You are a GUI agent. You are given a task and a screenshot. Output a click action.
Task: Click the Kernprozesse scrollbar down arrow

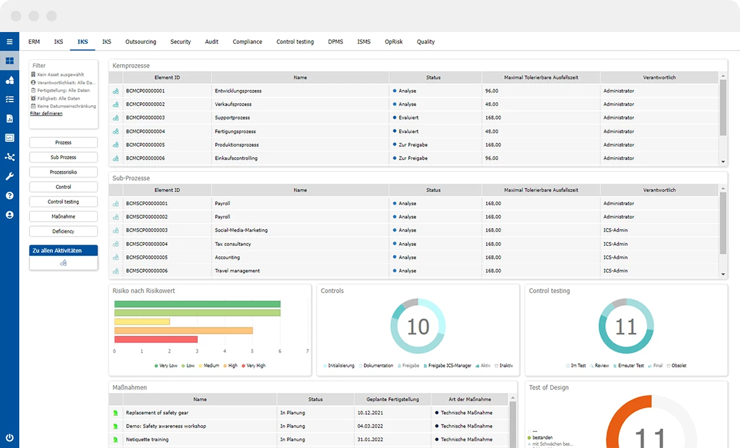tap(723, 161)
